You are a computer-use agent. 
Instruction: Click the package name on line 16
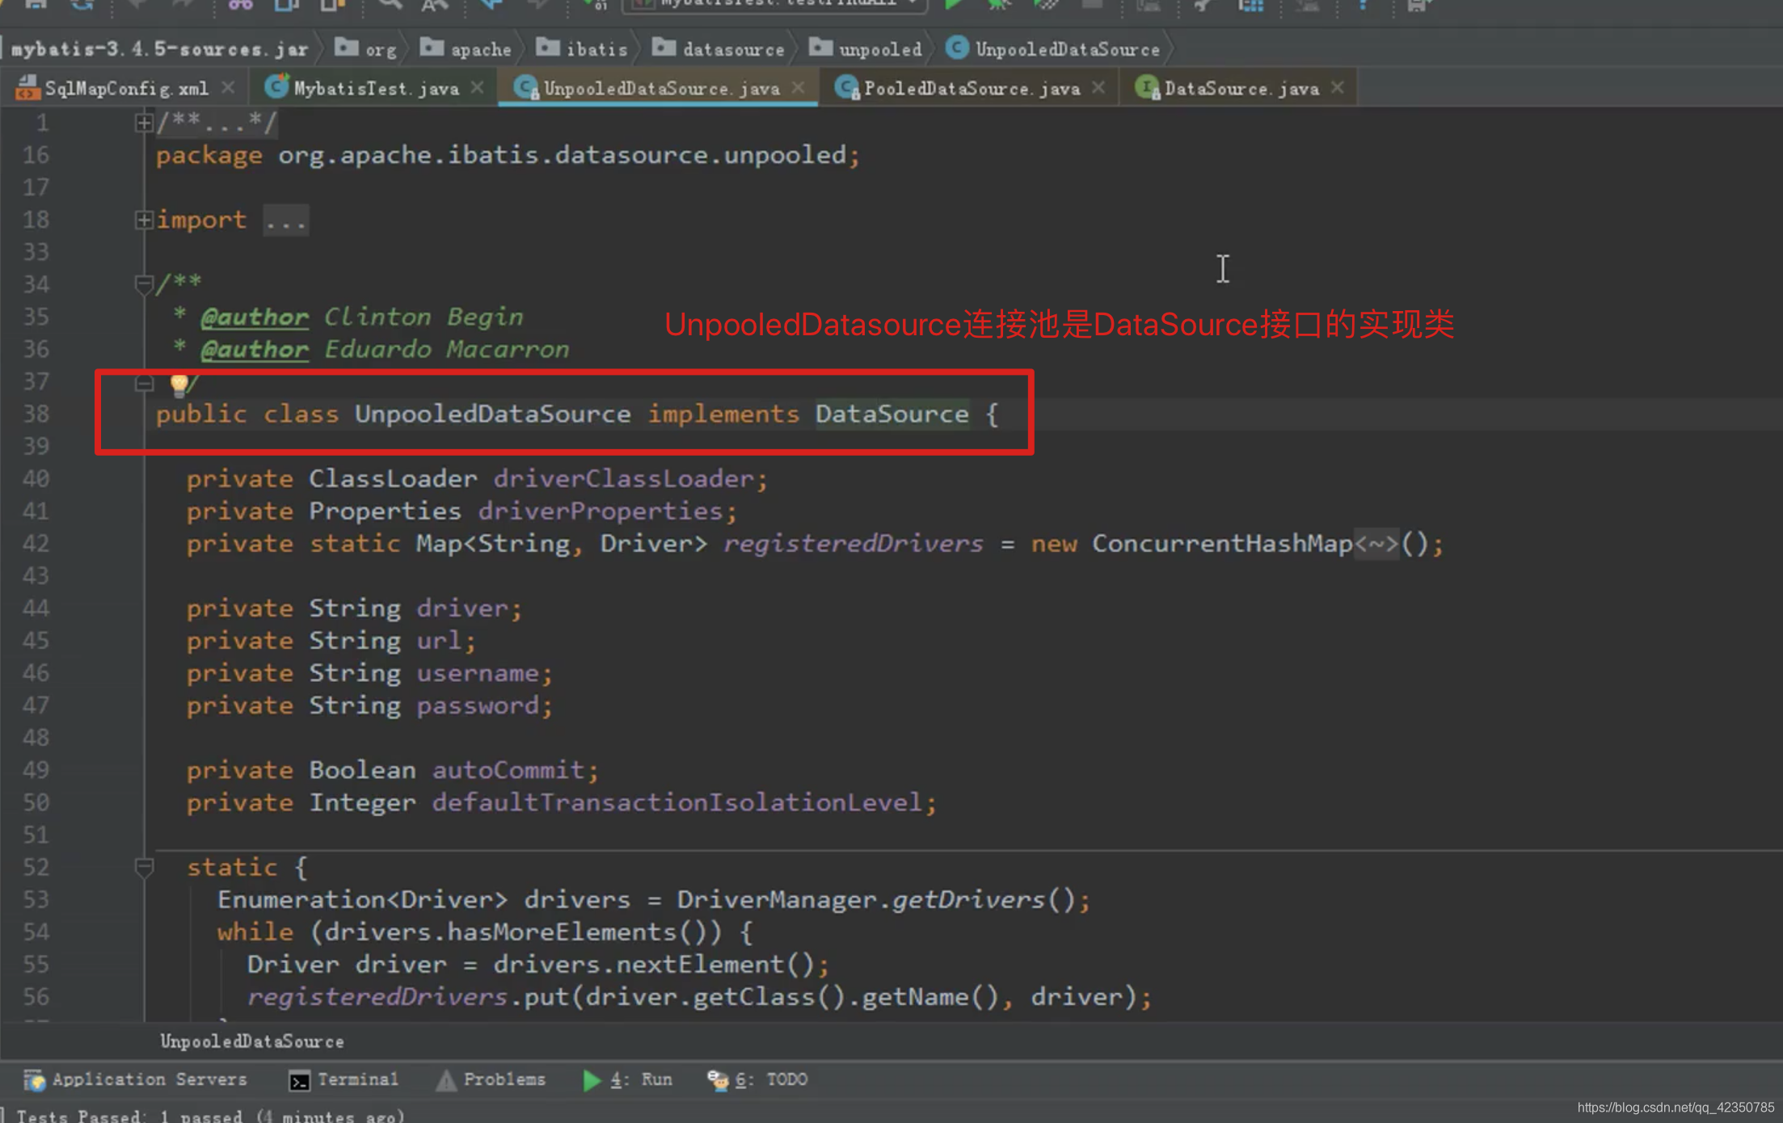(x=562, y=155)
